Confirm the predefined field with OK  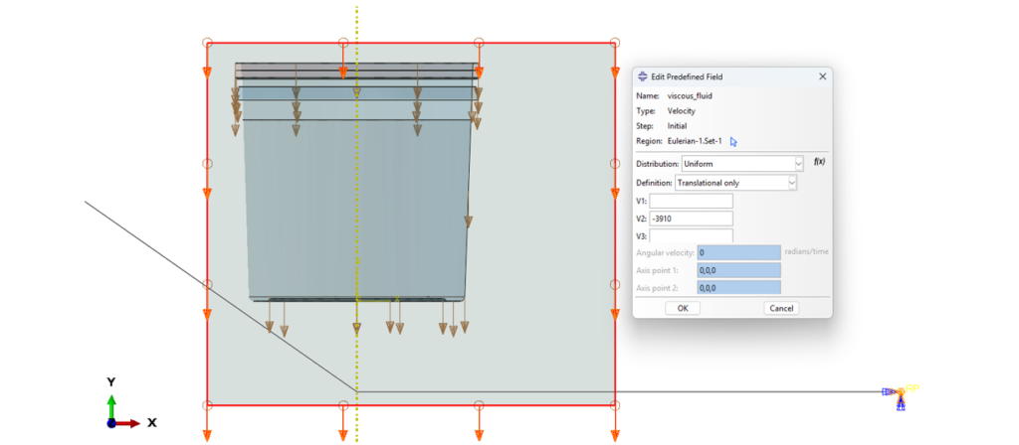click(x=682, y=308)
